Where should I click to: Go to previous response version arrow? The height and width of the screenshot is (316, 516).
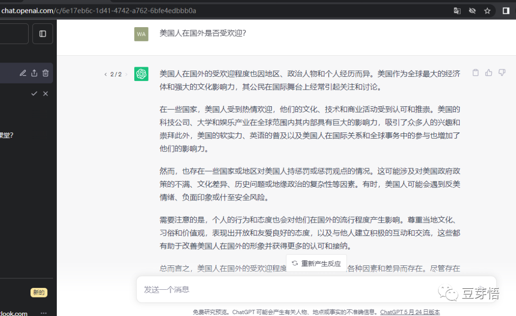[106, 74]
